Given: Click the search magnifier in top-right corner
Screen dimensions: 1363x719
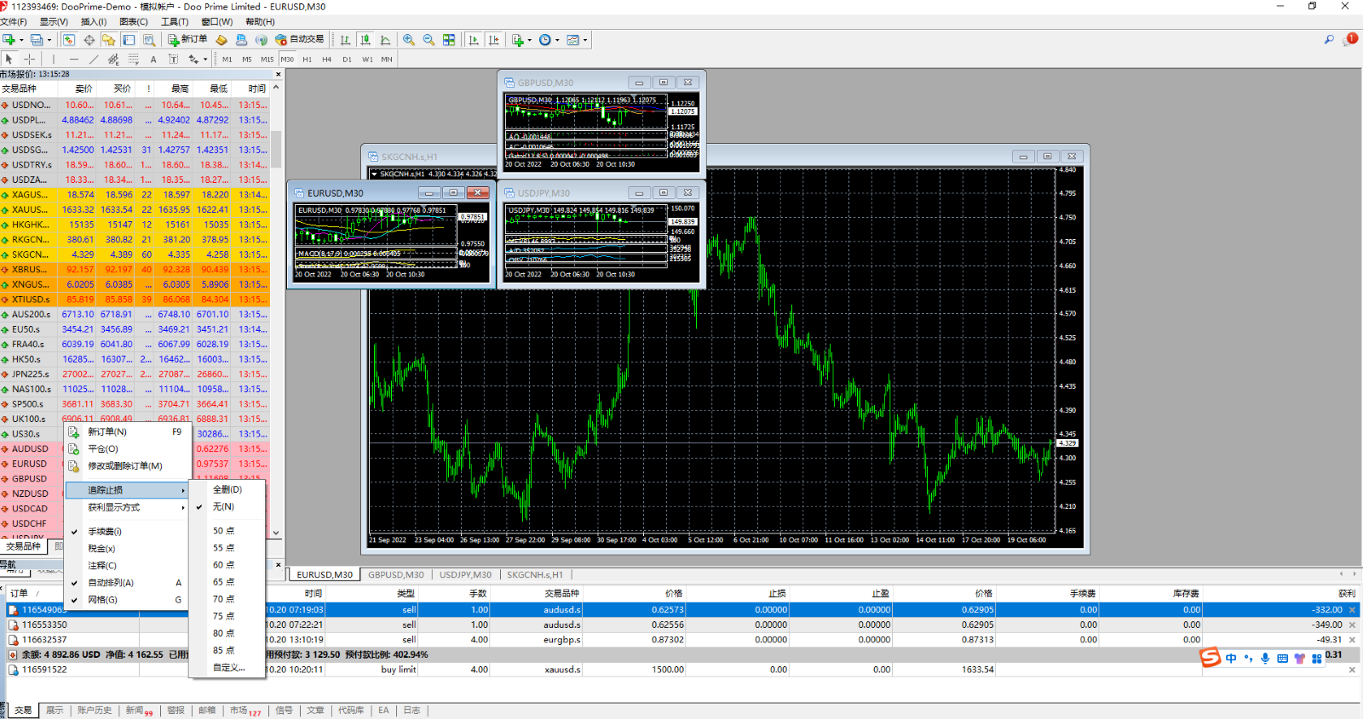Looking at the screenshot, I should (1329, 40).
